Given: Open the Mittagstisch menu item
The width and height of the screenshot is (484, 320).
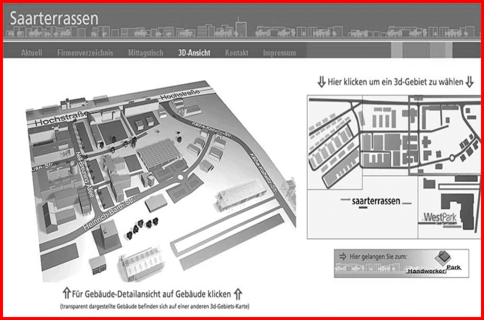Looking at the screenshot, I should (146, 53).
